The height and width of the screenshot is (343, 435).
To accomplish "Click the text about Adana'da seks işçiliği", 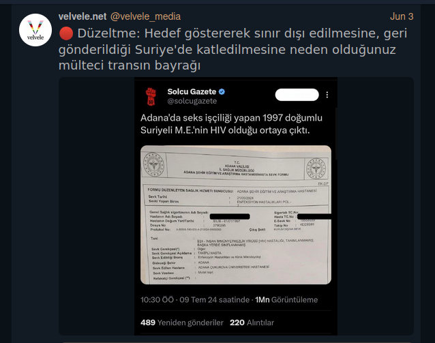I will [x=231, y=124].
